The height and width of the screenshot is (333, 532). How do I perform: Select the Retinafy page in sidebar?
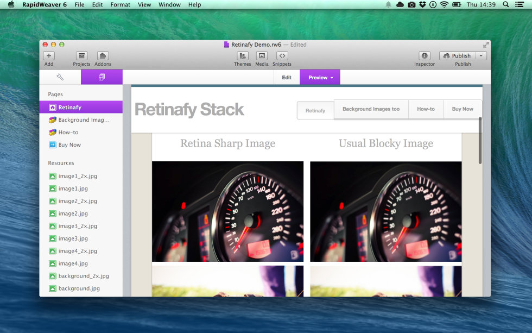point(81,107)
